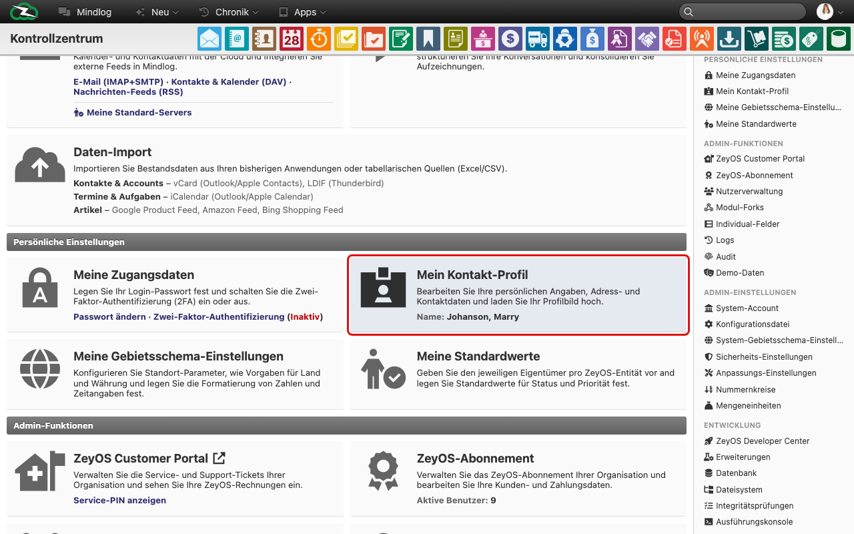Open the purple certificate document icon
Screen dimensions: 854x534
coord(620,39)
